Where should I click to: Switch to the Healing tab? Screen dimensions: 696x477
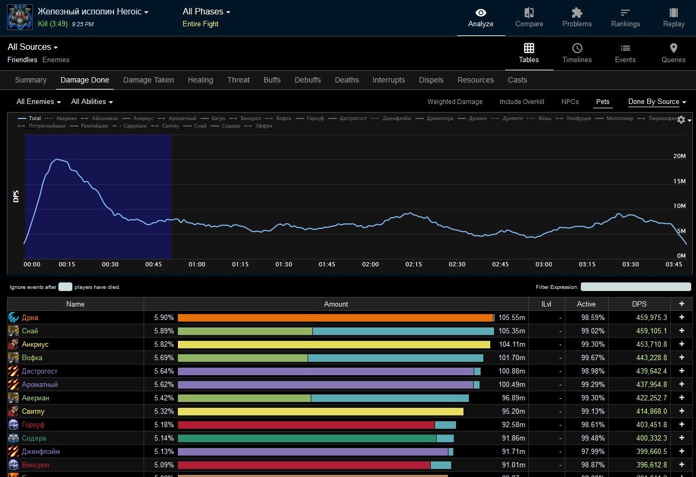(x=200, y=80)
